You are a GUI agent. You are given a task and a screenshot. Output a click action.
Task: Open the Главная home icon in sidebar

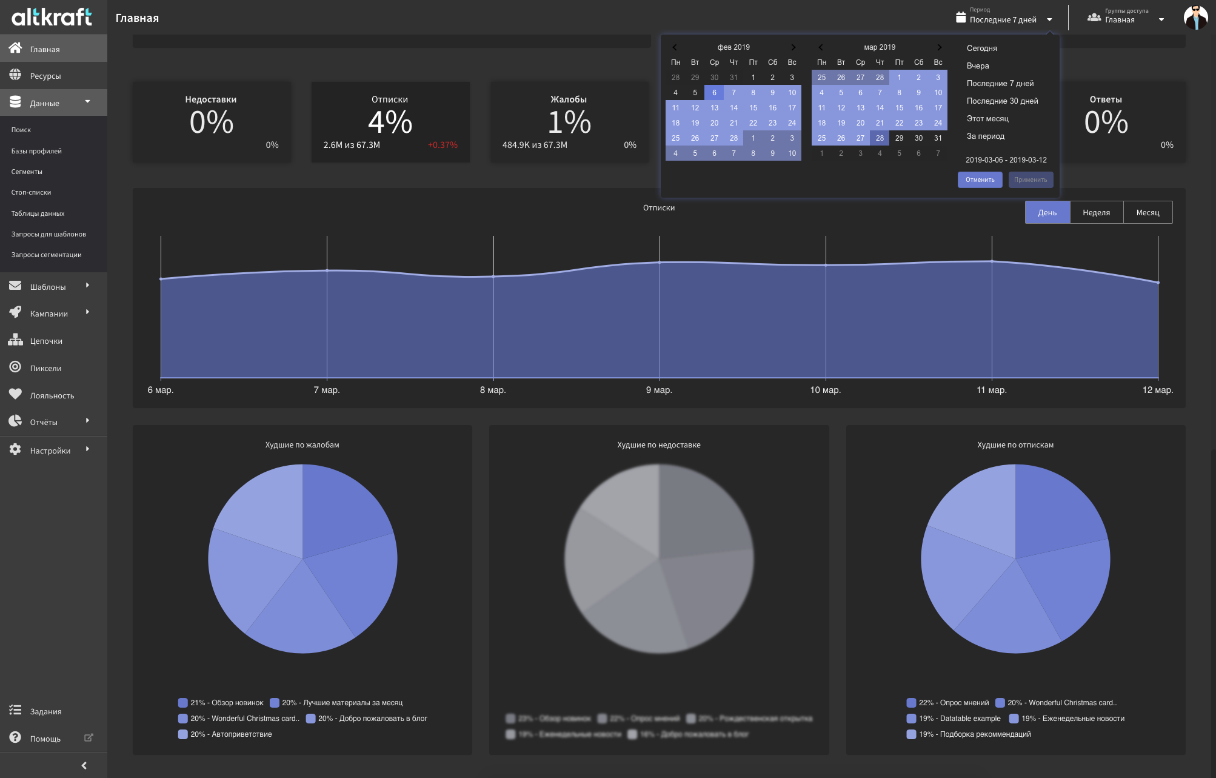[15, 48]
